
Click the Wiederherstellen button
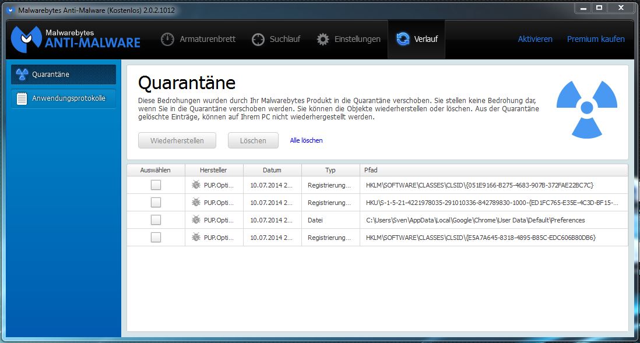[x=177, y=140]
